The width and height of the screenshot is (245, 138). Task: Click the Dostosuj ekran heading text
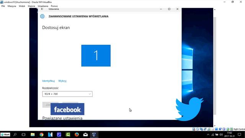click(x=56, y=28)
